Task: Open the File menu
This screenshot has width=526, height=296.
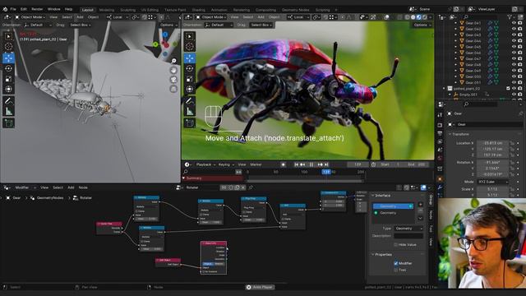Action: pyautogui.click(x=13, y=9)
